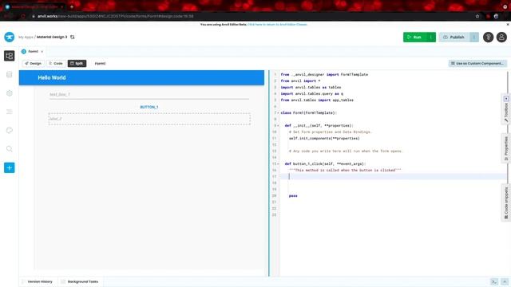Open the App Browser sidebar icon
The width and height of the screenshot is (511, 287).
tap(9, 56)
